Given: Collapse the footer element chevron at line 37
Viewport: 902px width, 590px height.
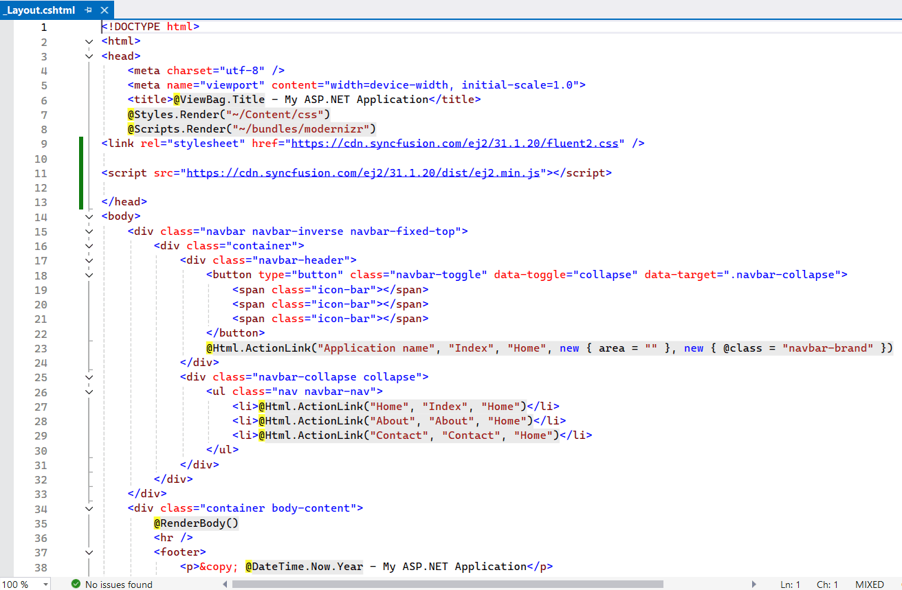Looking at the screenshot, I should (x=89, y=552).
